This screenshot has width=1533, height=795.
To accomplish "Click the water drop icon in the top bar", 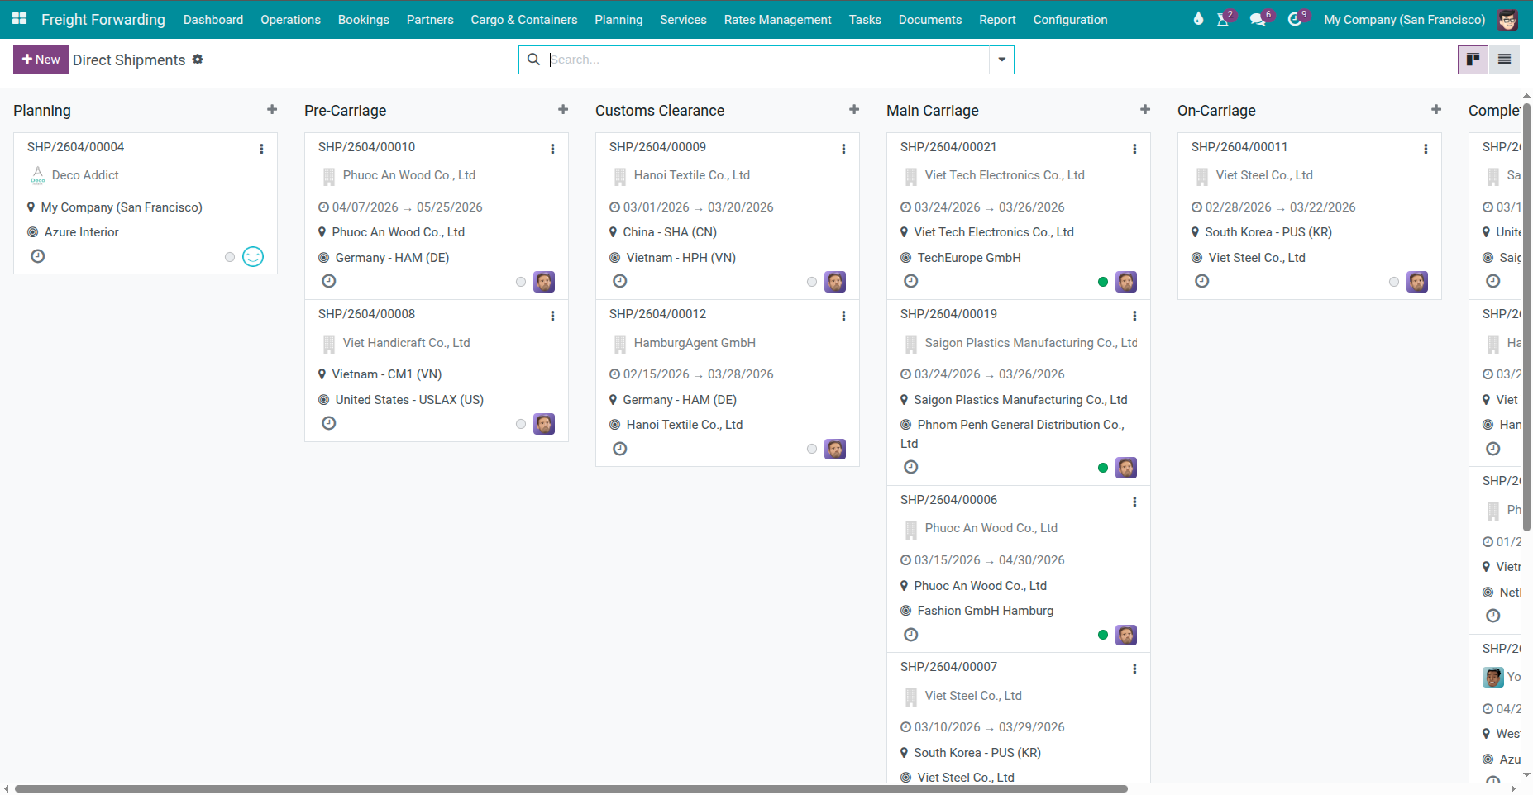I will [1198, 18].
